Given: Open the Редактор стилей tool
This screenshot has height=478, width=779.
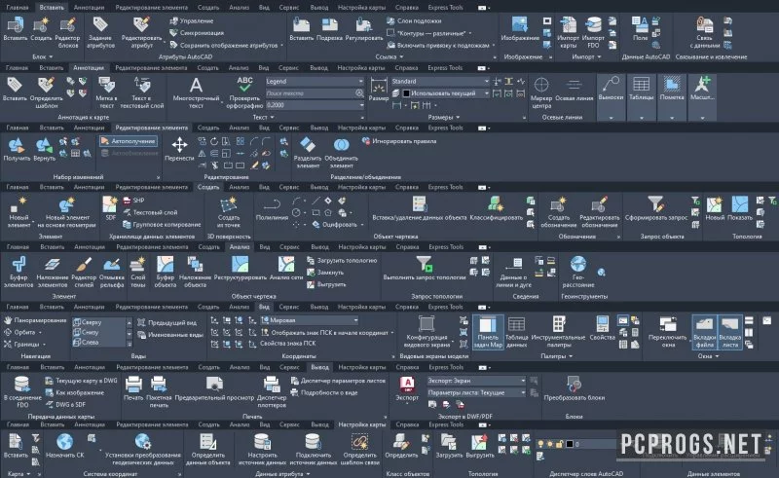Looking at the screenshot, I should click(x=84, y=272).
